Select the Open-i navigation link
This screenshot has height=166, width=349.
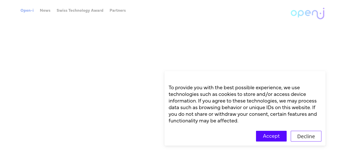(27, 10)
